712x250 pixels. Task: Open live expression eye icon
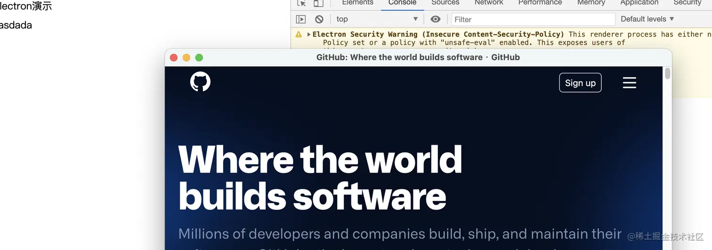coord(436,19)
